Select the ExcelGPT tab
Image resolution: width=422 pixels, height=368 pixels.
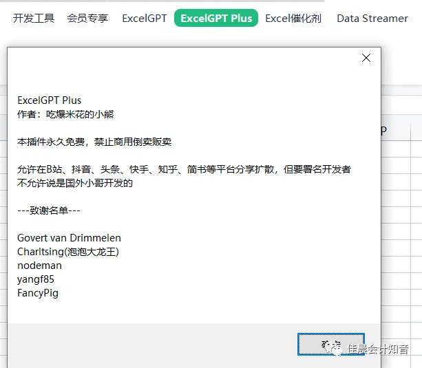(x=145, y=19)
